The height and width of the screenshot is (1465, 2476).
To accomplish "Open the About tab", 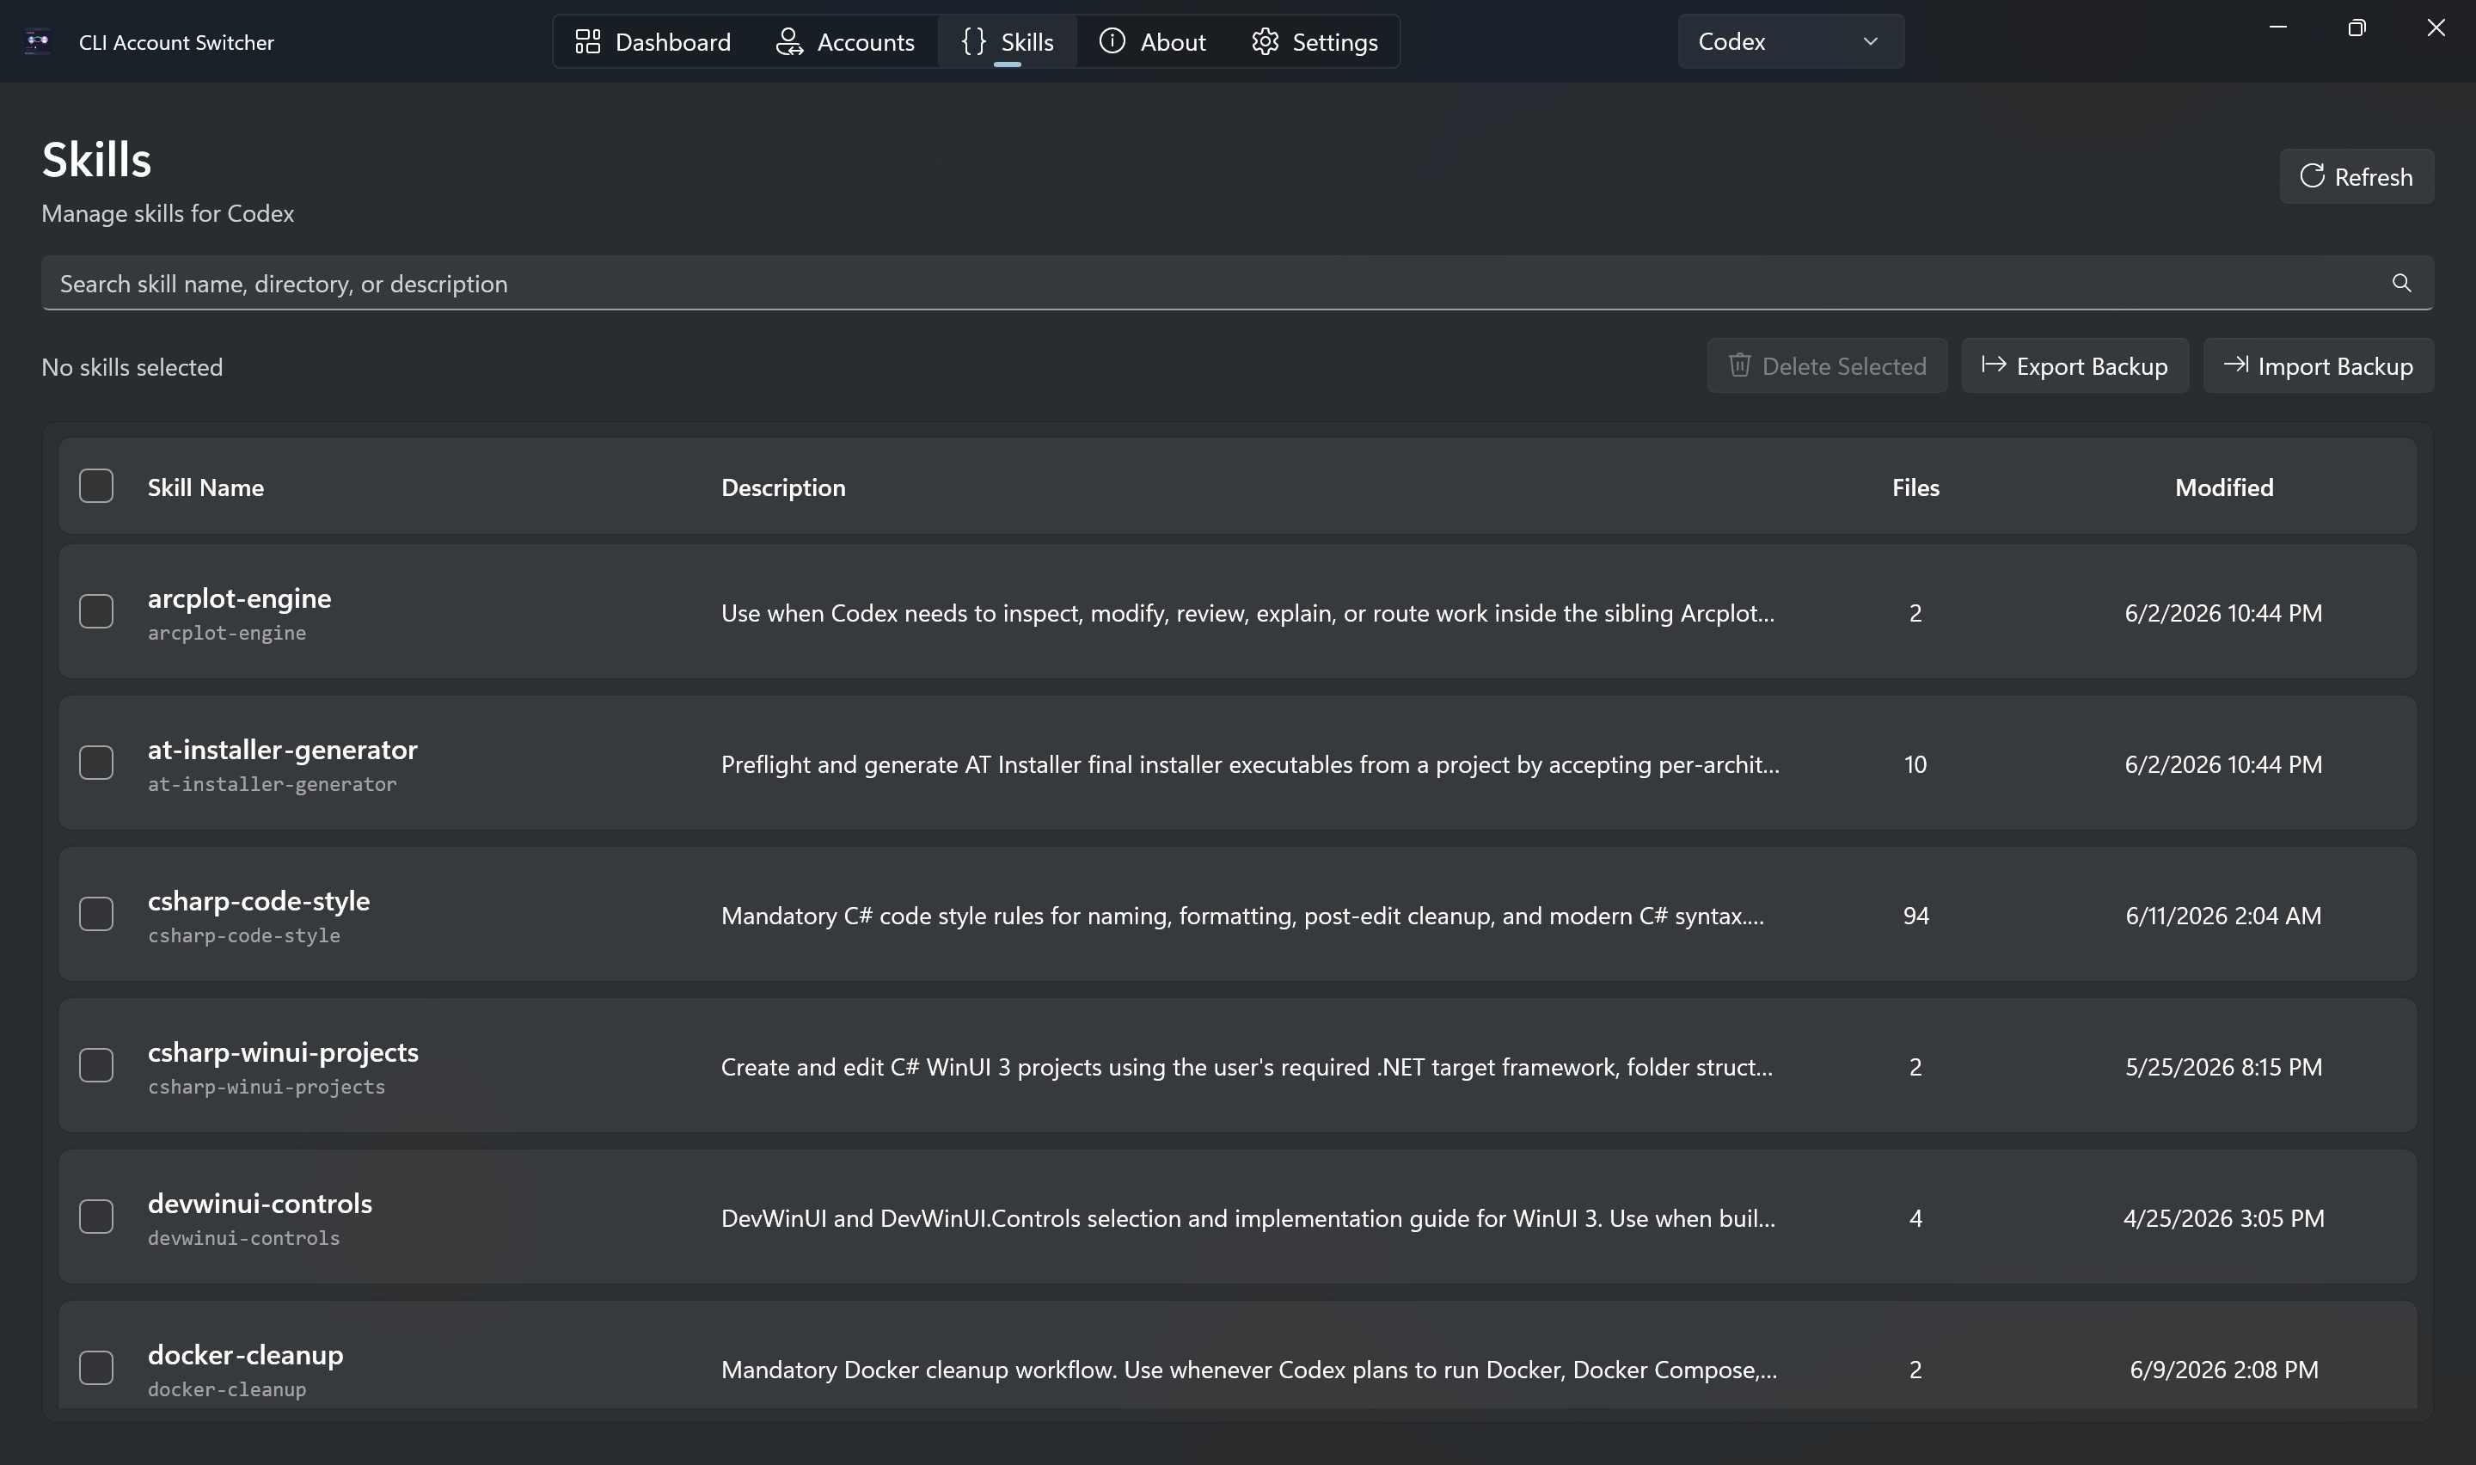I will point(1153,41).
